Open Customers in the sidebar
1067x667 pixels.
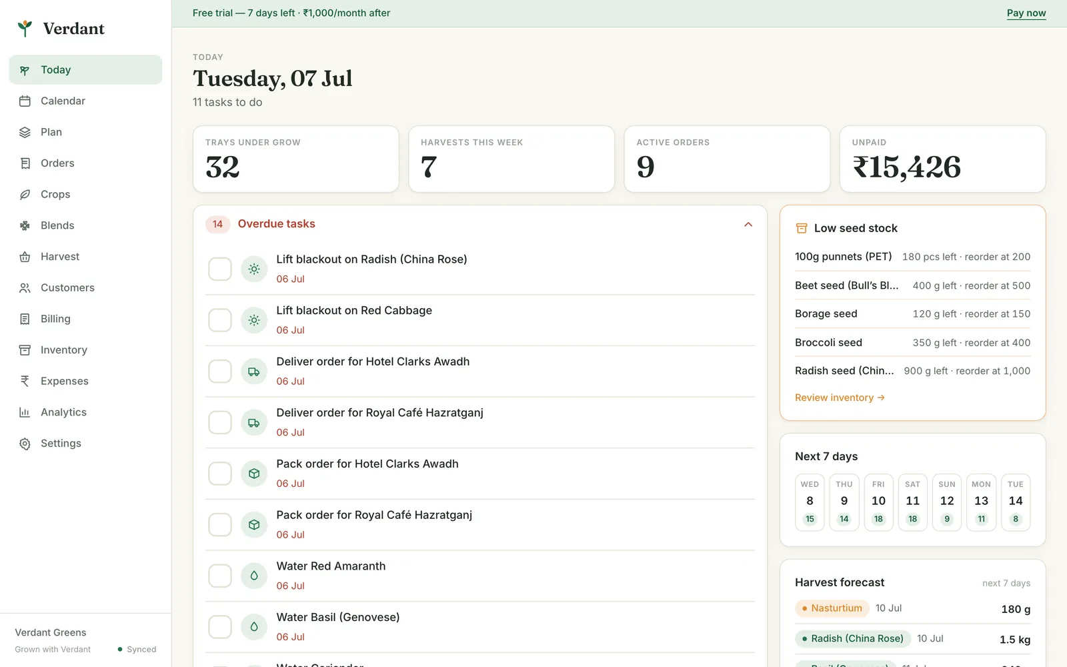click(x=85, y=288)
